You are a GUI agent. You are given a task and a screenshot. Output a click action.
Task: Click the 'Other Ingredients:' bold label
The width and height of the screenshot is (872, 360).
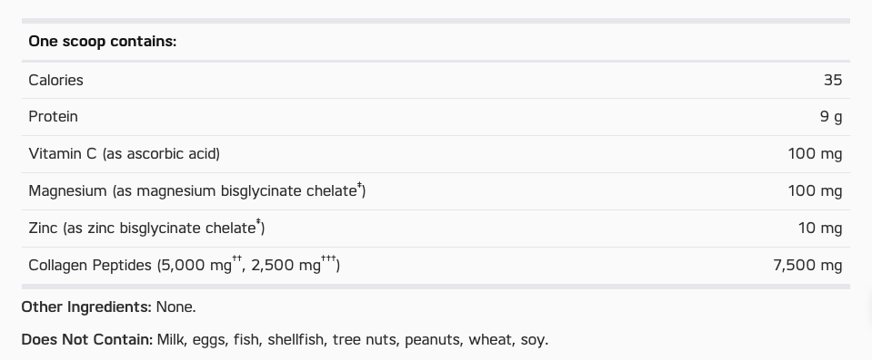tap(86, 306)
